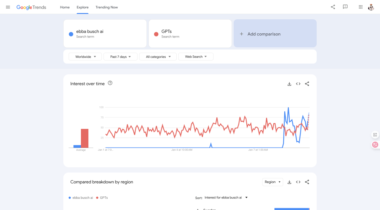Click the blue ebba busch ai color dot
Viewport: 380px width, 210px height.
(71, 34)
